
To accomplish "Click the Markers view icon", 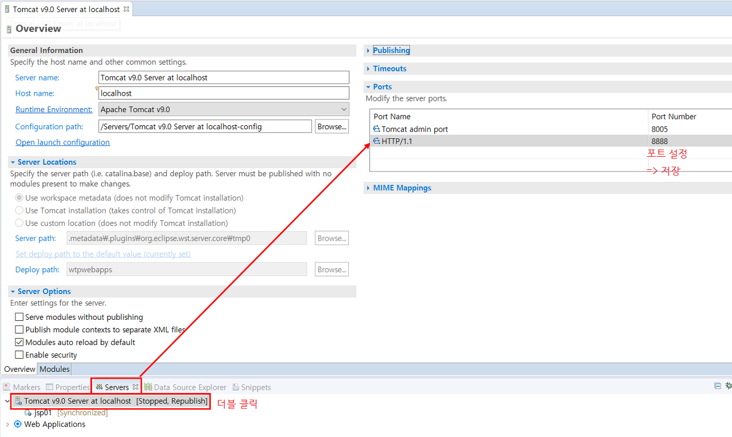I will click(7, 387).
